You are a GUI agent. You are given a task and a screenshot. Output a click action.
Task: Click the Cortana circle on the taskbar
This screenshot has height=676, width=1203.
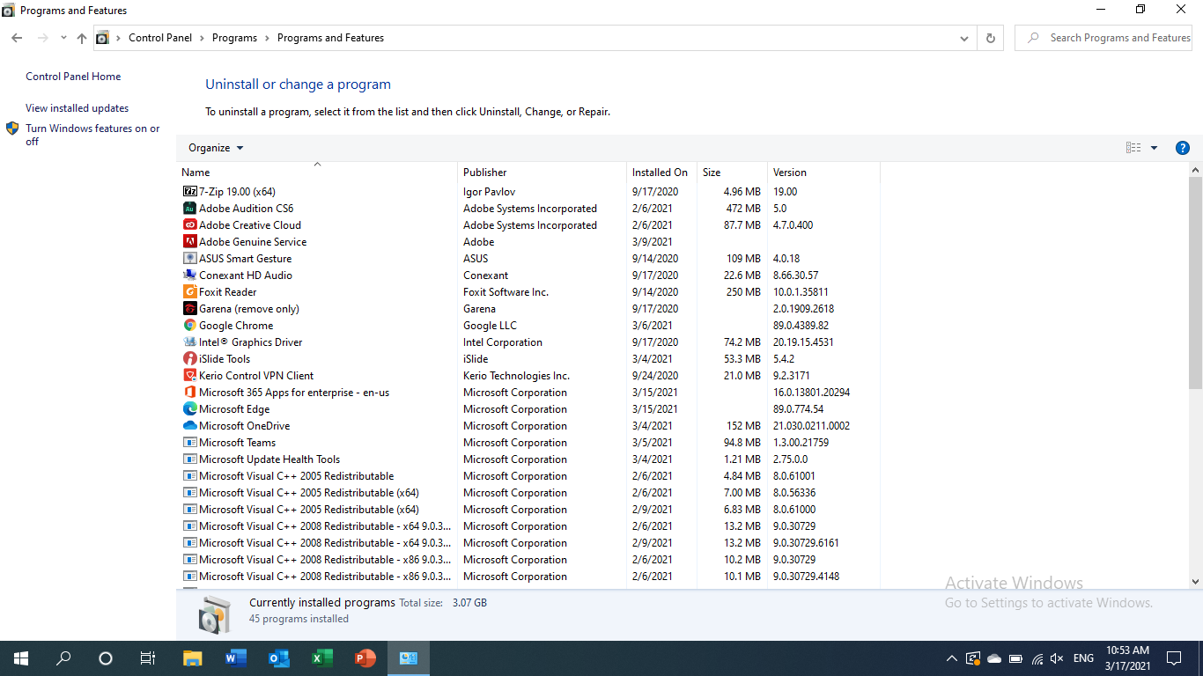106,658
